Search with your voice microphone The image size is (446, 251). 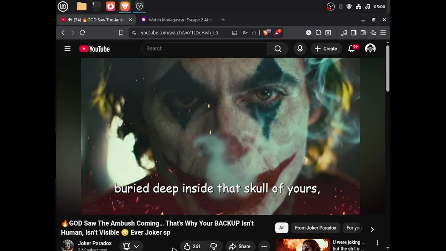300,49
